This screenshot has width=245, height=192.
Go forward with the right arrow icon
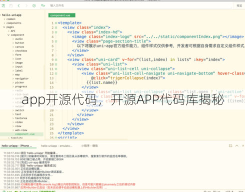point(26,5)
